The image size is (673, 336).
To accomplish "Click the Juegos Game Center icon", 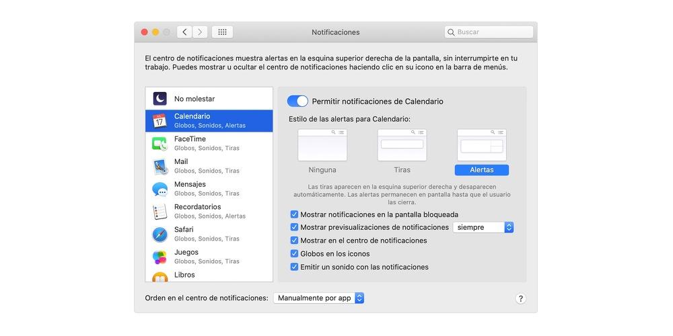I will pyautogui.click(x=160, y=257).
